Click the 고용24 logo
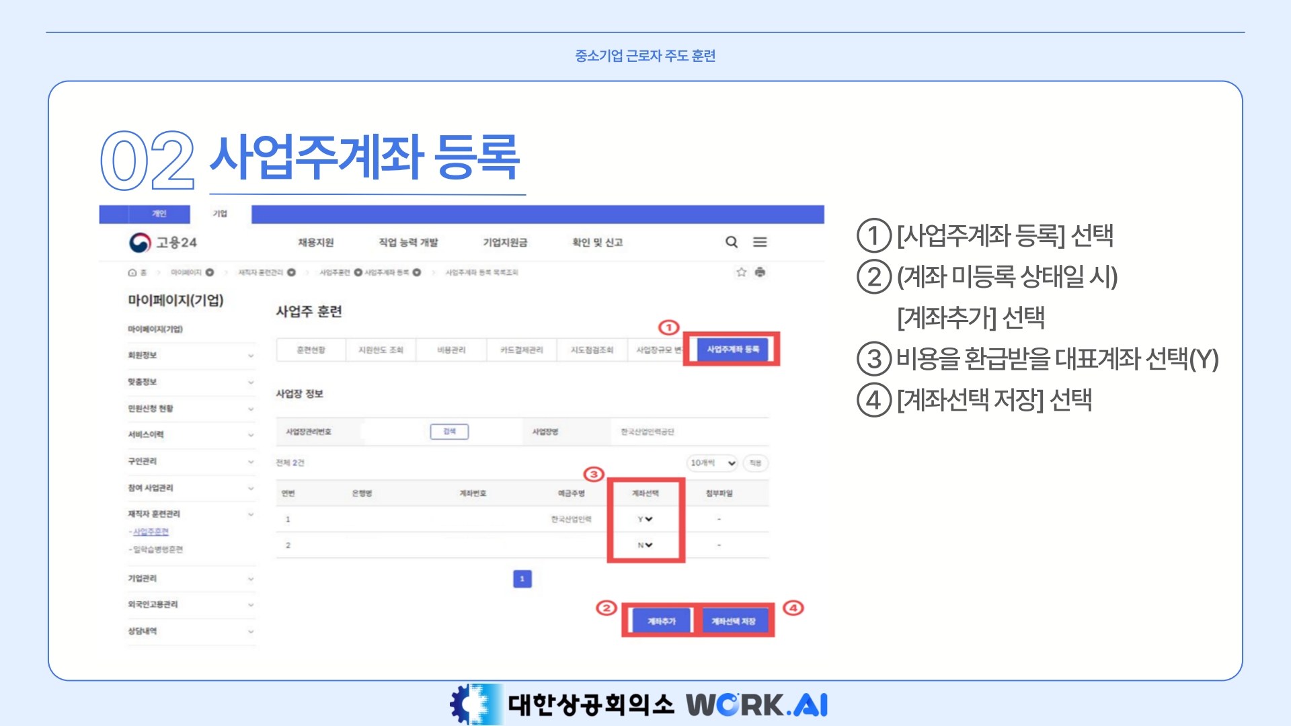Image resolution: width=1291 pixels, height=726 pixels. coord(163,243)
